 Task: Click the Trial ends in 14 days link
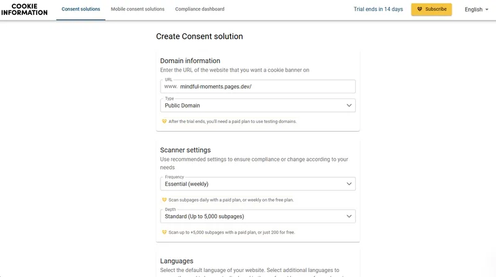(378, 9)
